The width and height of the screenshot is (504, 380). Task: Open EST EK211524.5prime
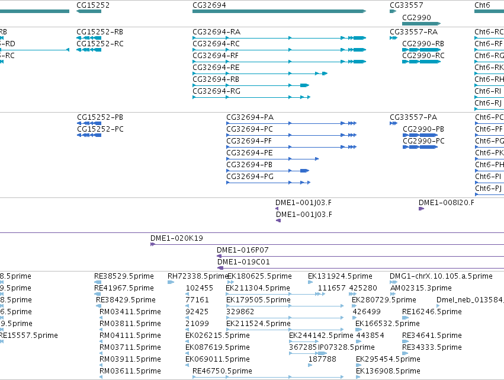(x=258, y=324)
